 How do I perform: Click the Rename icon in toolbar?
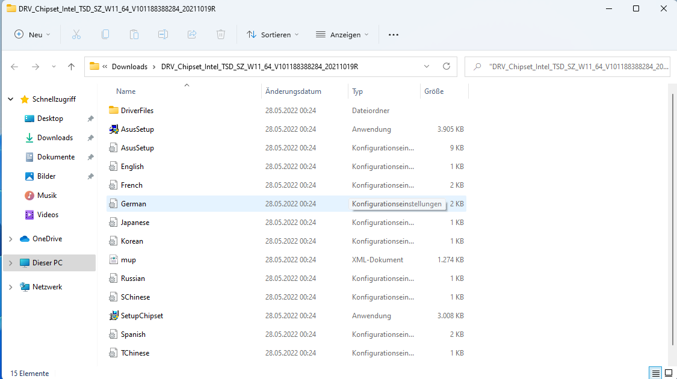click(163, 34)
